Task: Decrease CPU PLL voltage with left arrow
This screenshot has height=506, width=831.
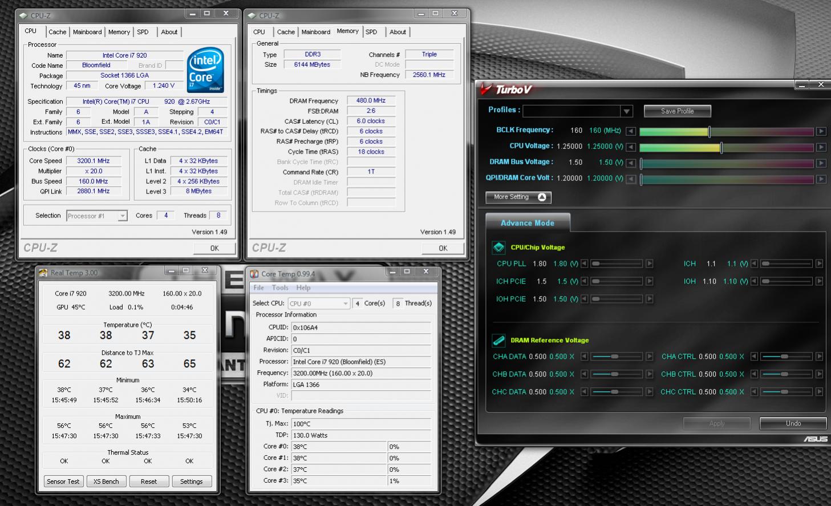Action: (x=584, y=264)
